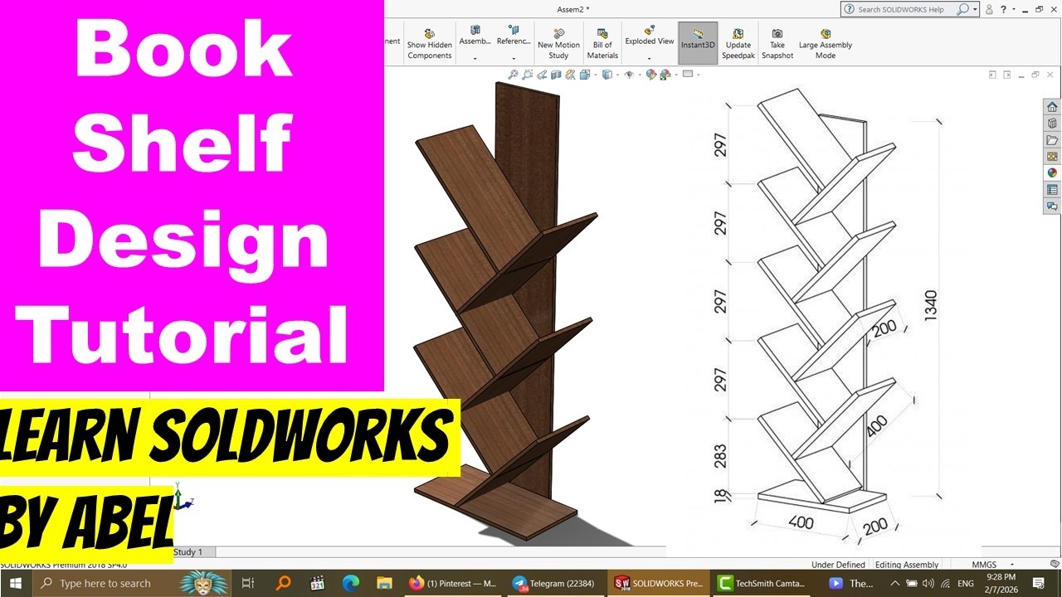Click the taskbar search box
Screen dimensions: 1062x597
133,584
